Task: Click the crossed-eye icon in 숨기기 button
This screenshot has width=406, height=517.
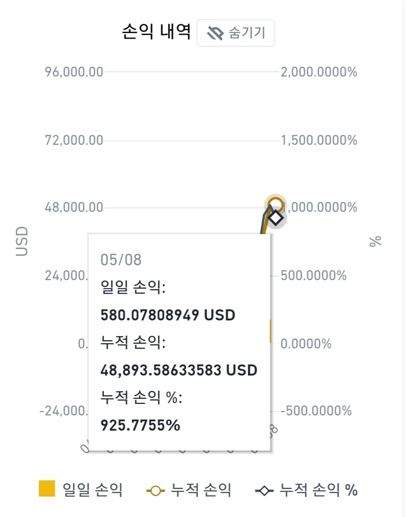Action: tap(215, 33)
